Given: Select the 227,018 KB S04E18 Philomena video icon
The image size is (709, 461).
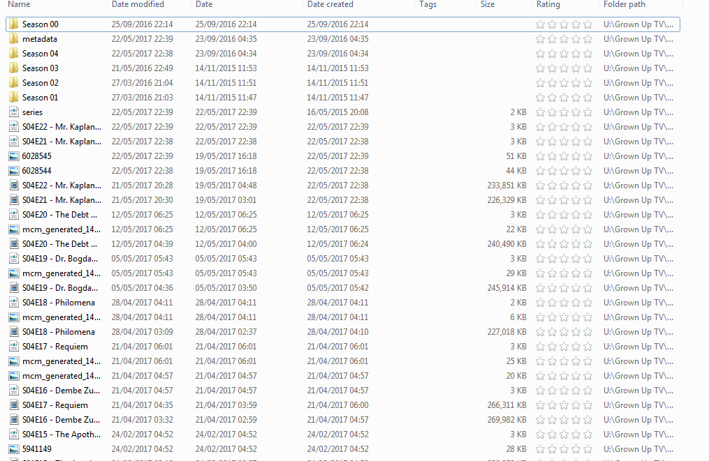Looking at the screenshot, I should (14, 332).
